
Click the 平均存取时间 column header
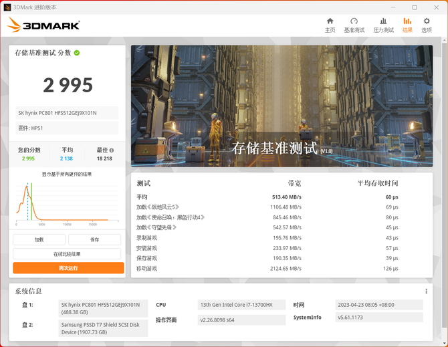click(x=378, y=183)
